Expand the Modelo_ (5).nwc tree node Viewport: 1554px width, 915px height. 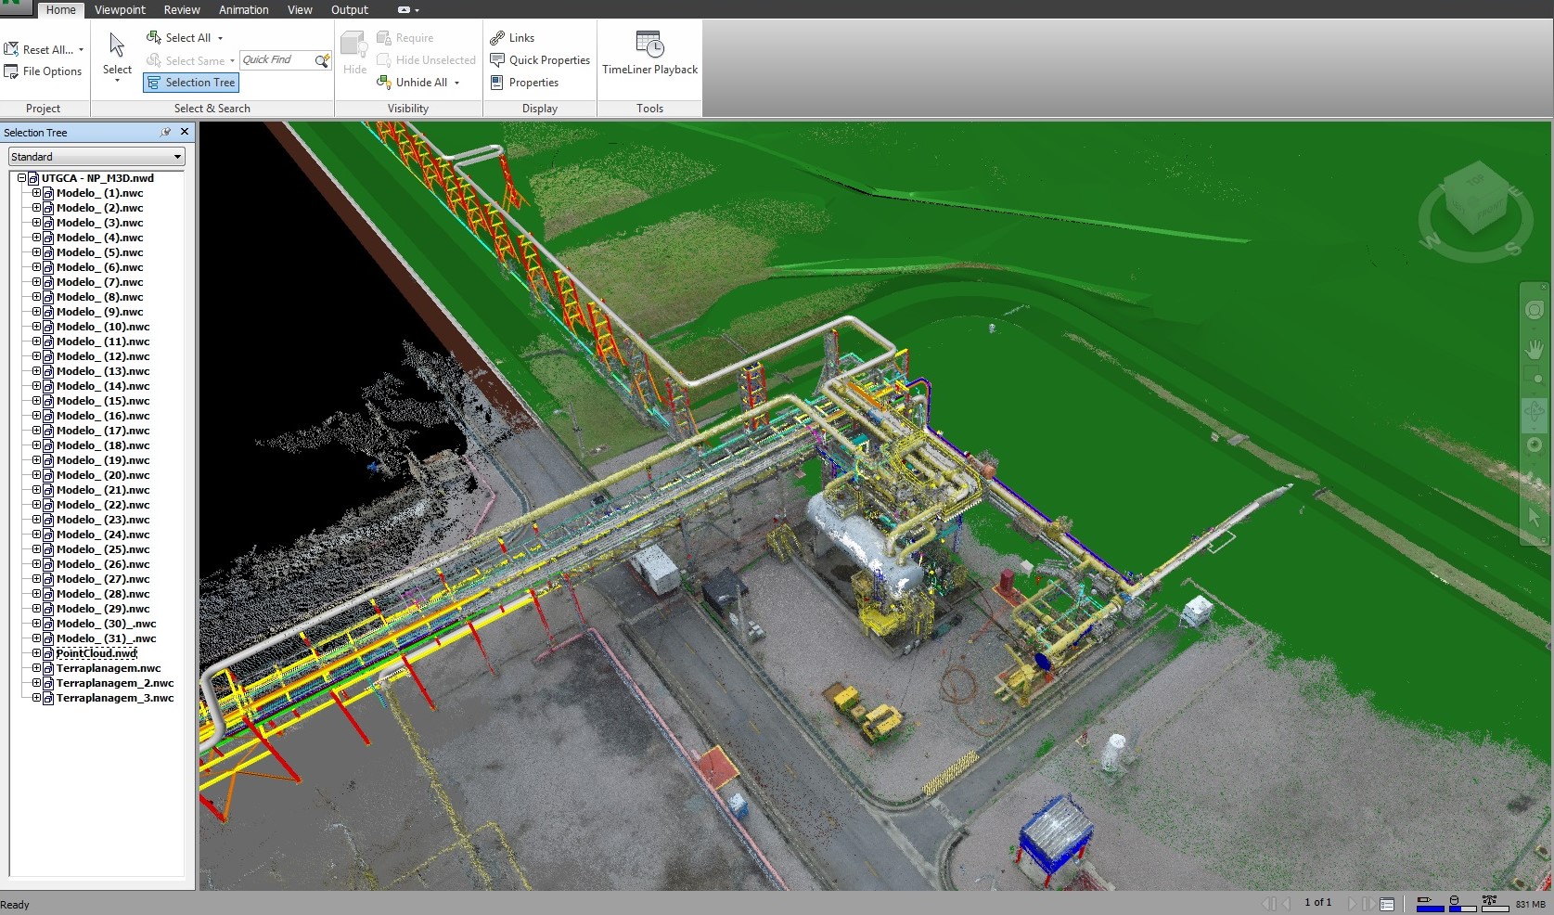pyautogui.click(x=37, y=252)
